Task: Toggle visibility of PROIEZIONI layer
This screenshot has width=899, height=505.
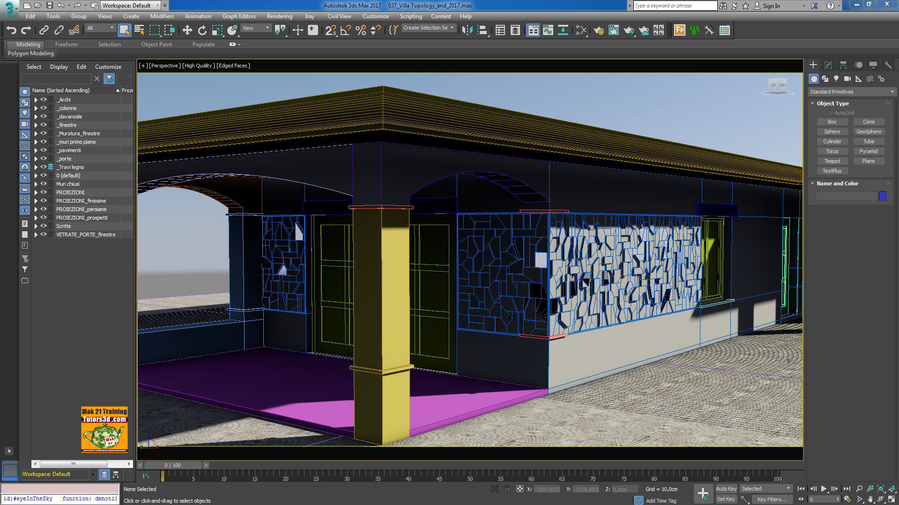Action: click(44, 192)
